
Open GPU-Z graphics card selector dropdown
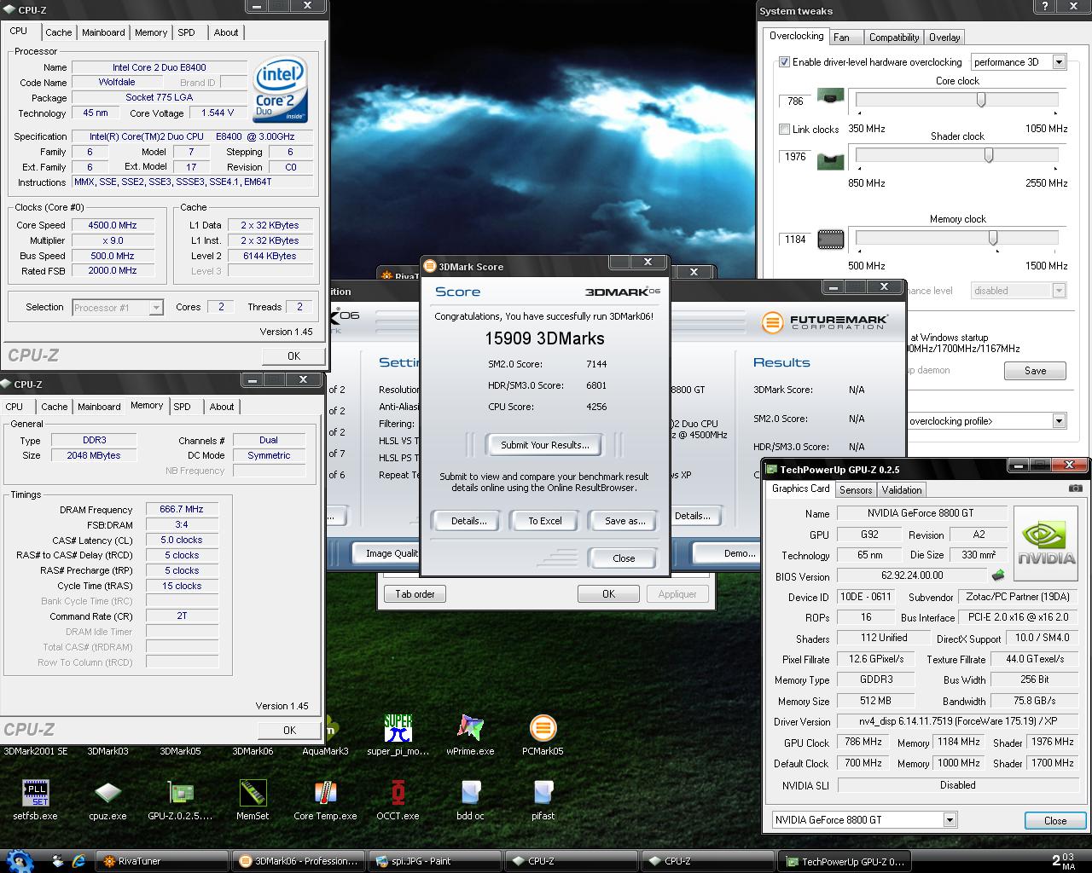tap(950, 820)
